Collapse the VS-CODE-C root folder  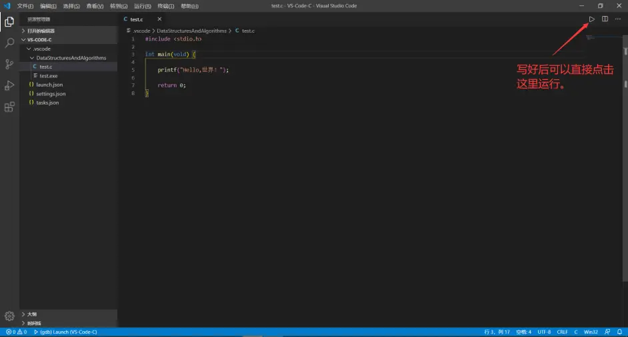(x=39, y=39)
